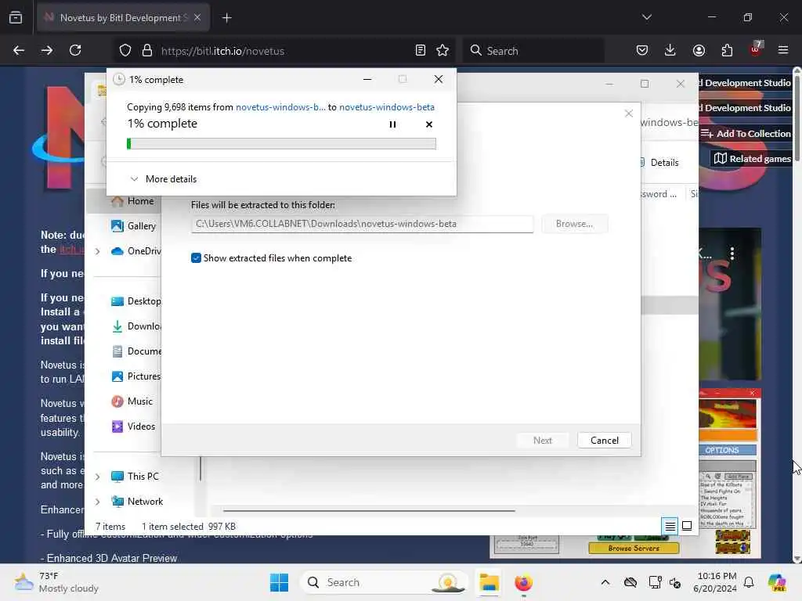The image size is (802, 601).
Task: Open Firefox tracking protection shield
Action: click(x=125, y=50)
